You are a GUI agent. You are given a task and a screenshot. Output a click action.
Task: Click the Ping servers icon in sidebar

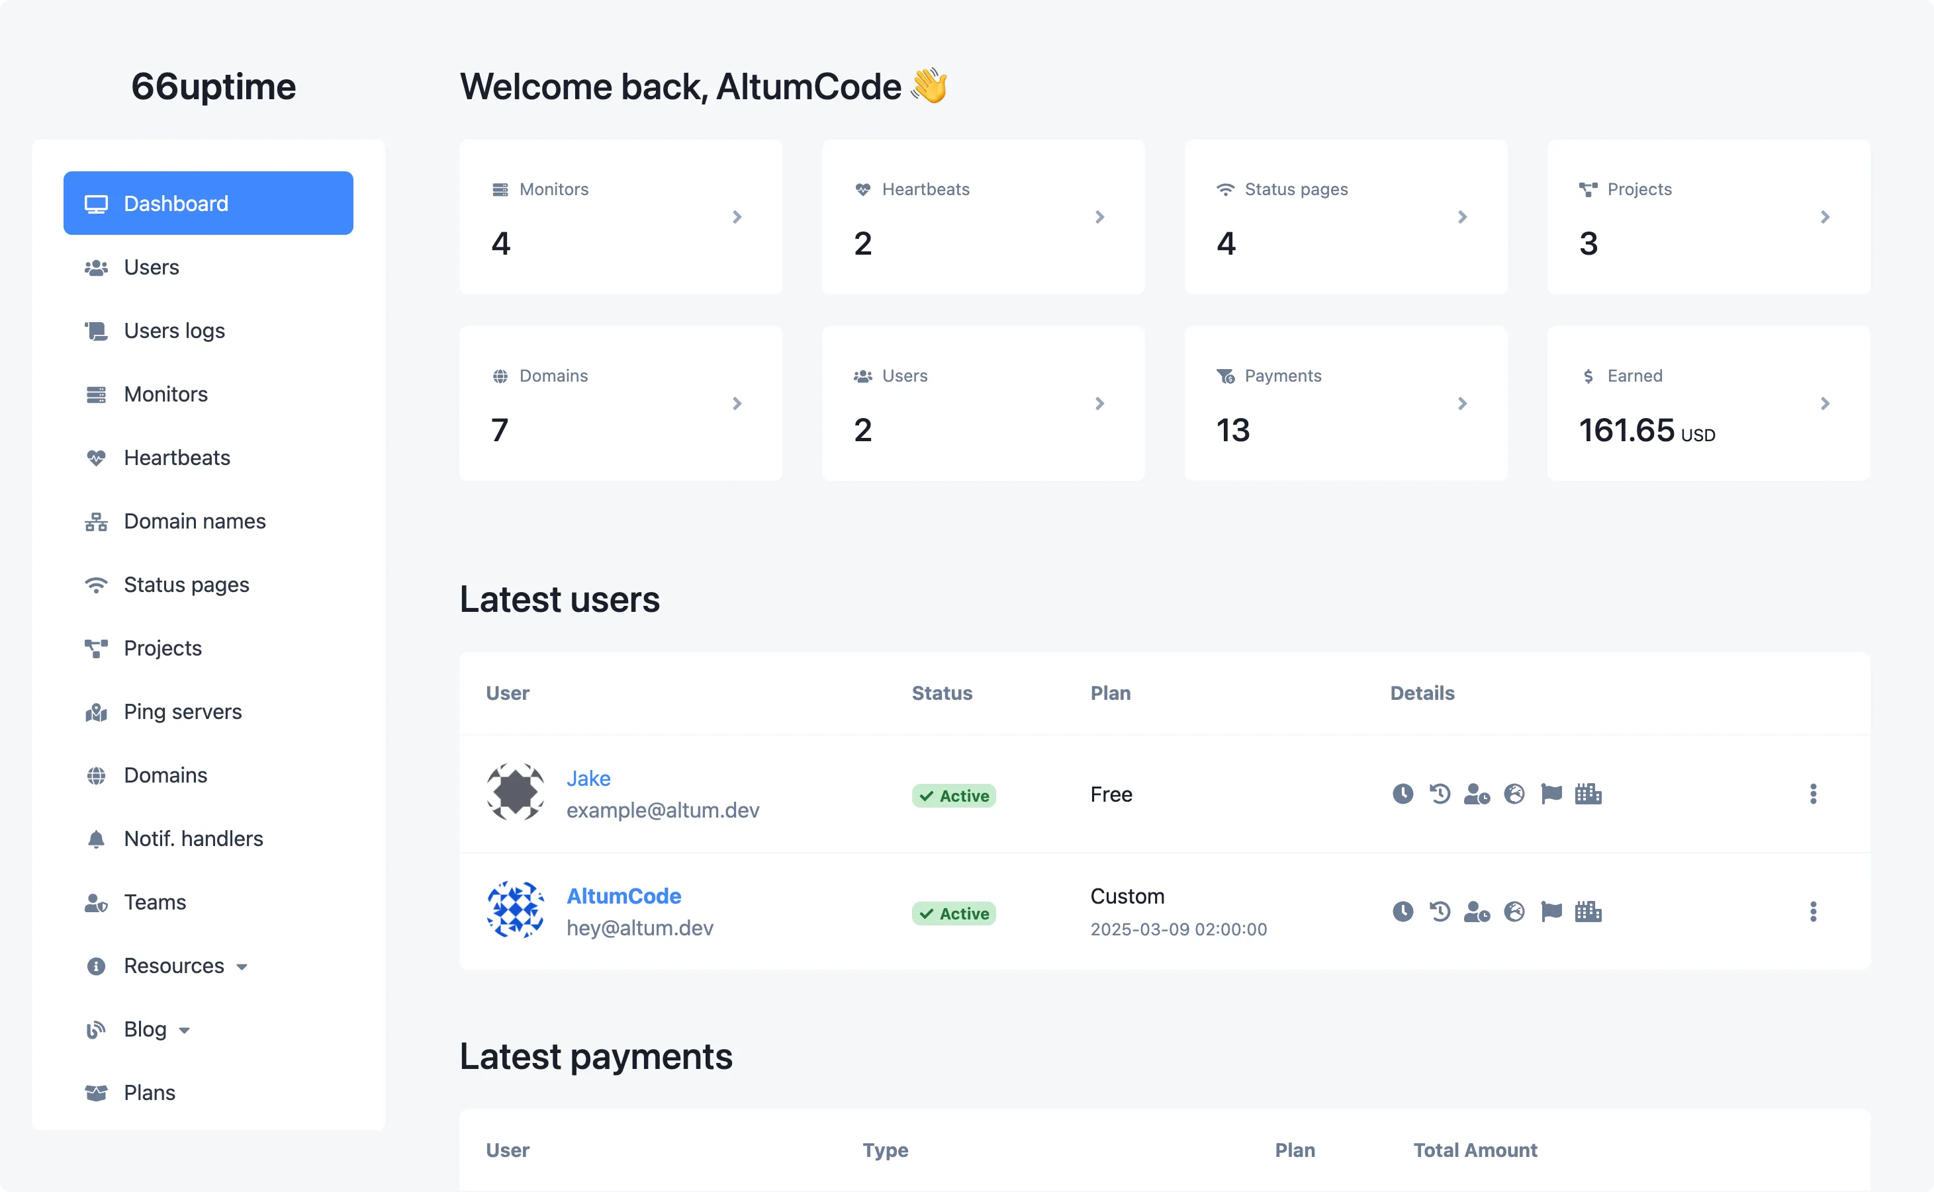97,710
